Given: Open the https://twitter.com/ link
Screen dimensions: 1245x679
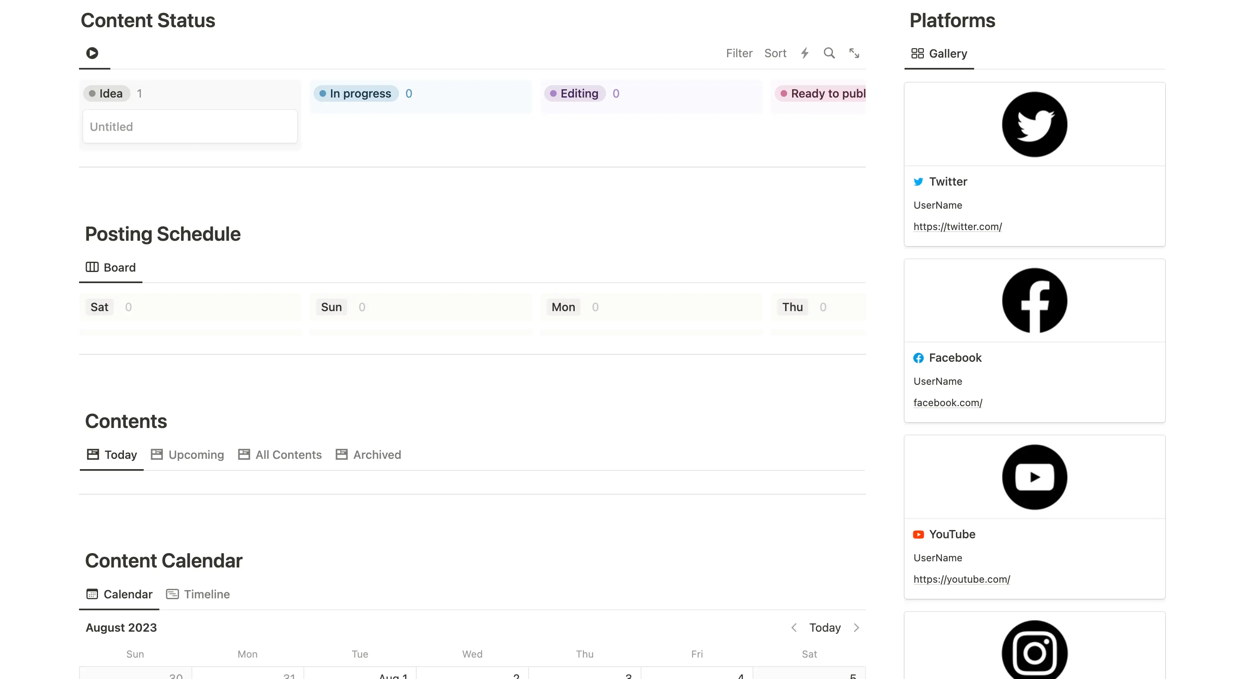Looking at the screenshot, I should (x=958, y=226).
